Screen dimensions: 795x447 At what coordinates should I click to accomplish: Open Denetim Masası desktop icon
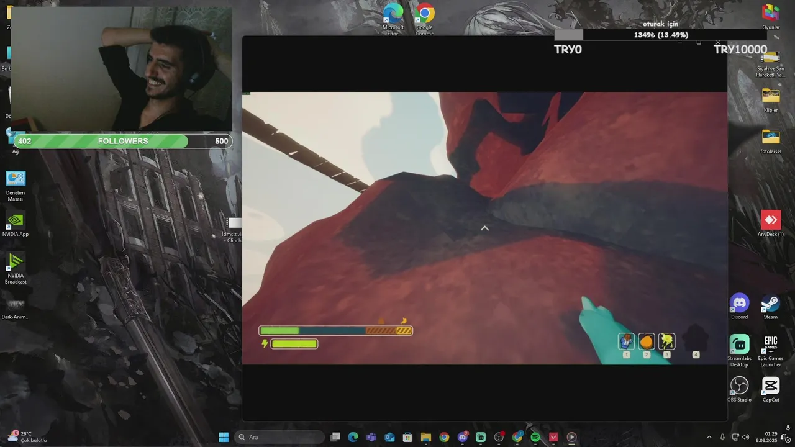[16, 186]
